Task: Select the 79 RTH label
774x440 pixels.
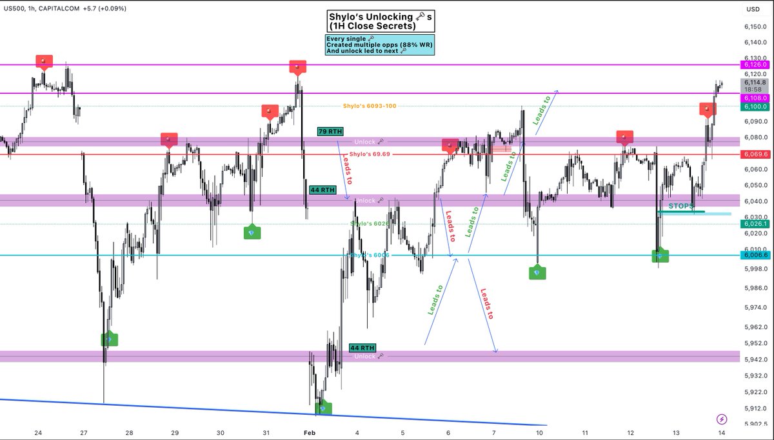Action: click(331, 132)
